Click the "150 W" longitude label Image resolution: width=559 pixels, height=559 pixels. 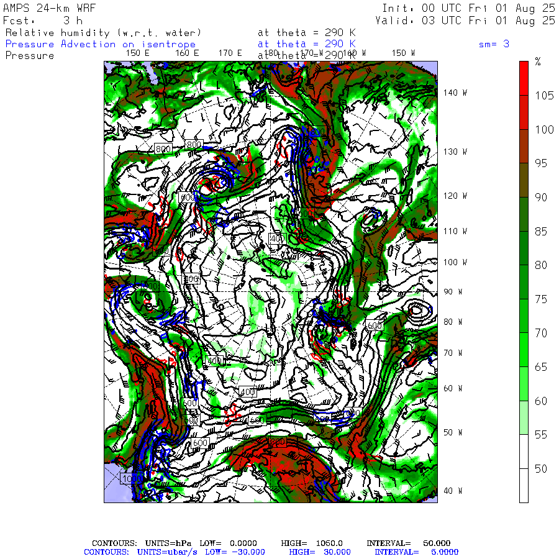coord(403,53)
